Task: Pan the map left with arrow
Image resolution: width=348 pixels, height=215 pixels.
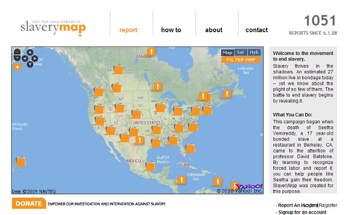Action: pyautogui.click(x=25, y=58)
